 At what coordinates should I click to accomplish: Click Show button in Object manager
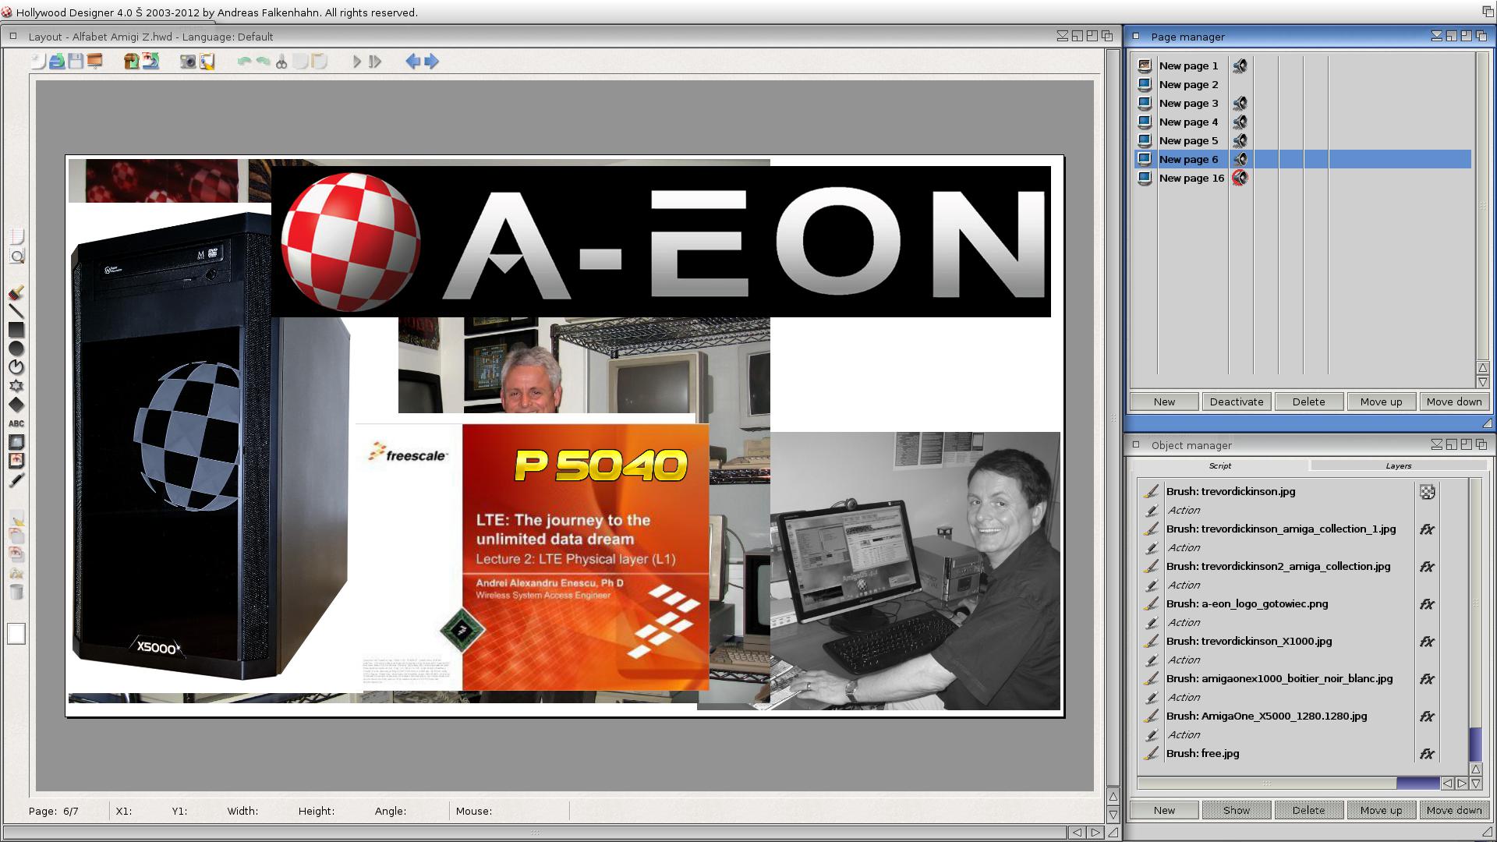coord(1237,810)
